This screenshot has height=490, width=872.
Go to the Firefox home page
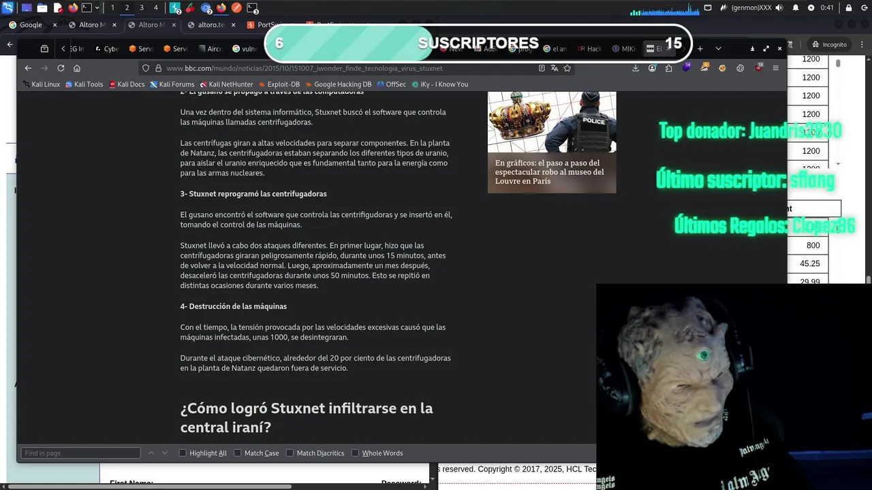(x=77, y=68)
